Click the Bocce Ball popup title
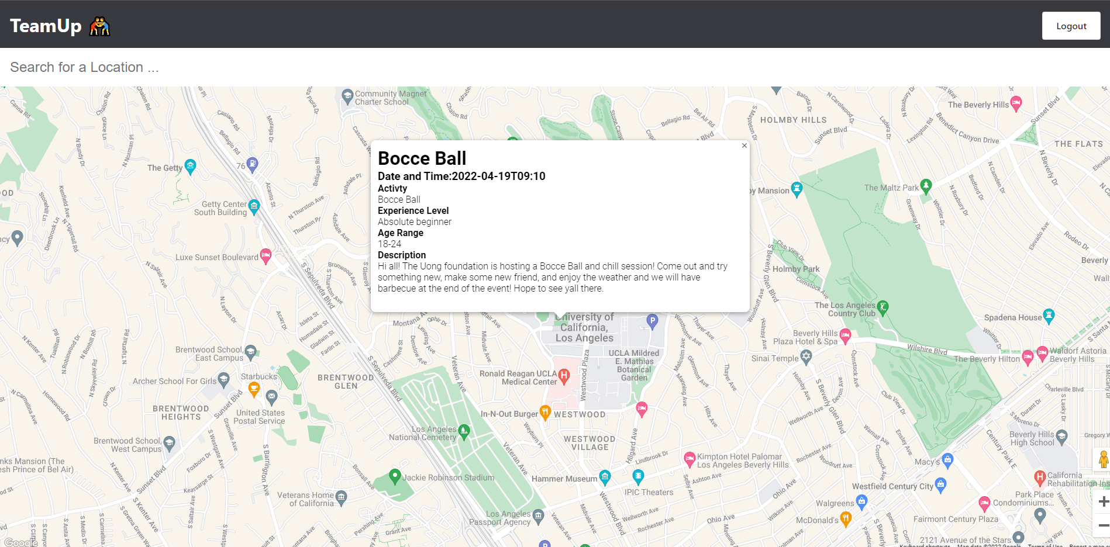 tap(422, 158)
